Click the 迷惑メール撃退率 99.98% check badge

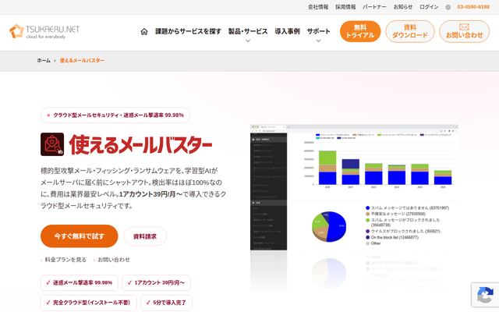(x=80, y=282)
